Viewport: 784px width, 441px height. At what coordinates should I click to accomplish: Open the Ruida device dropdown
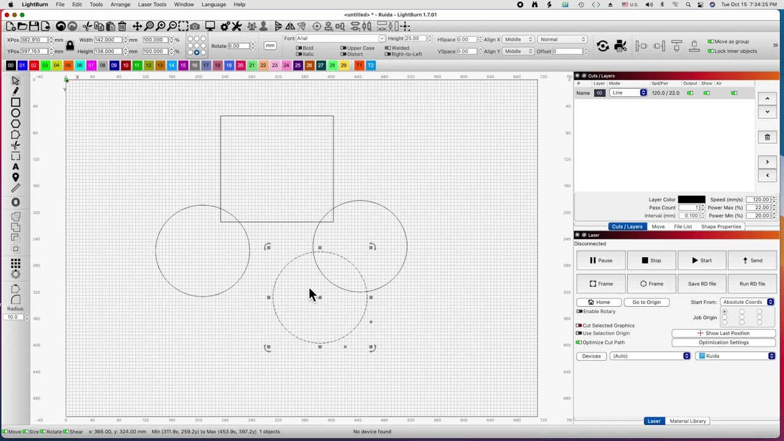point(736,356)
